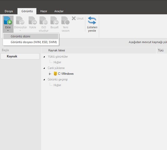
Task: Click the Unut forget button
Action: pyautogui.click(x=78, y=18)
